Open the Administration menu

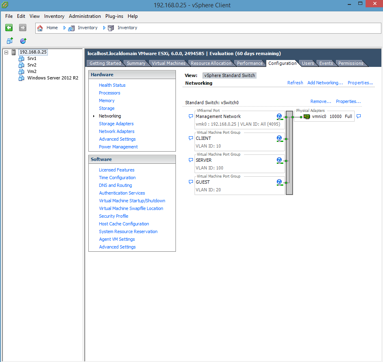pyautogui.click(x=85, y=16)
